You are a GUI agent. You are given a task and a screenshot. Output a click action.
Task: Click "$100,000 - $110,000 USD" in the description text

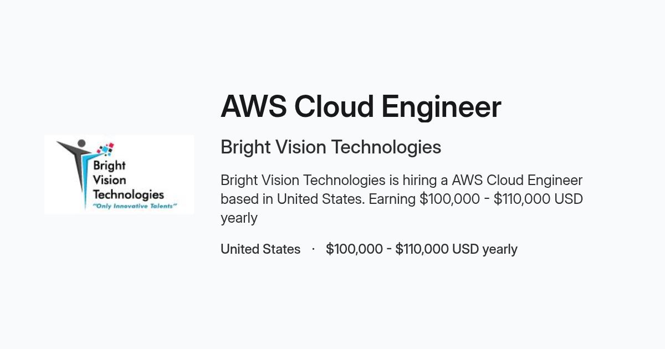click(x=501, y=199)
